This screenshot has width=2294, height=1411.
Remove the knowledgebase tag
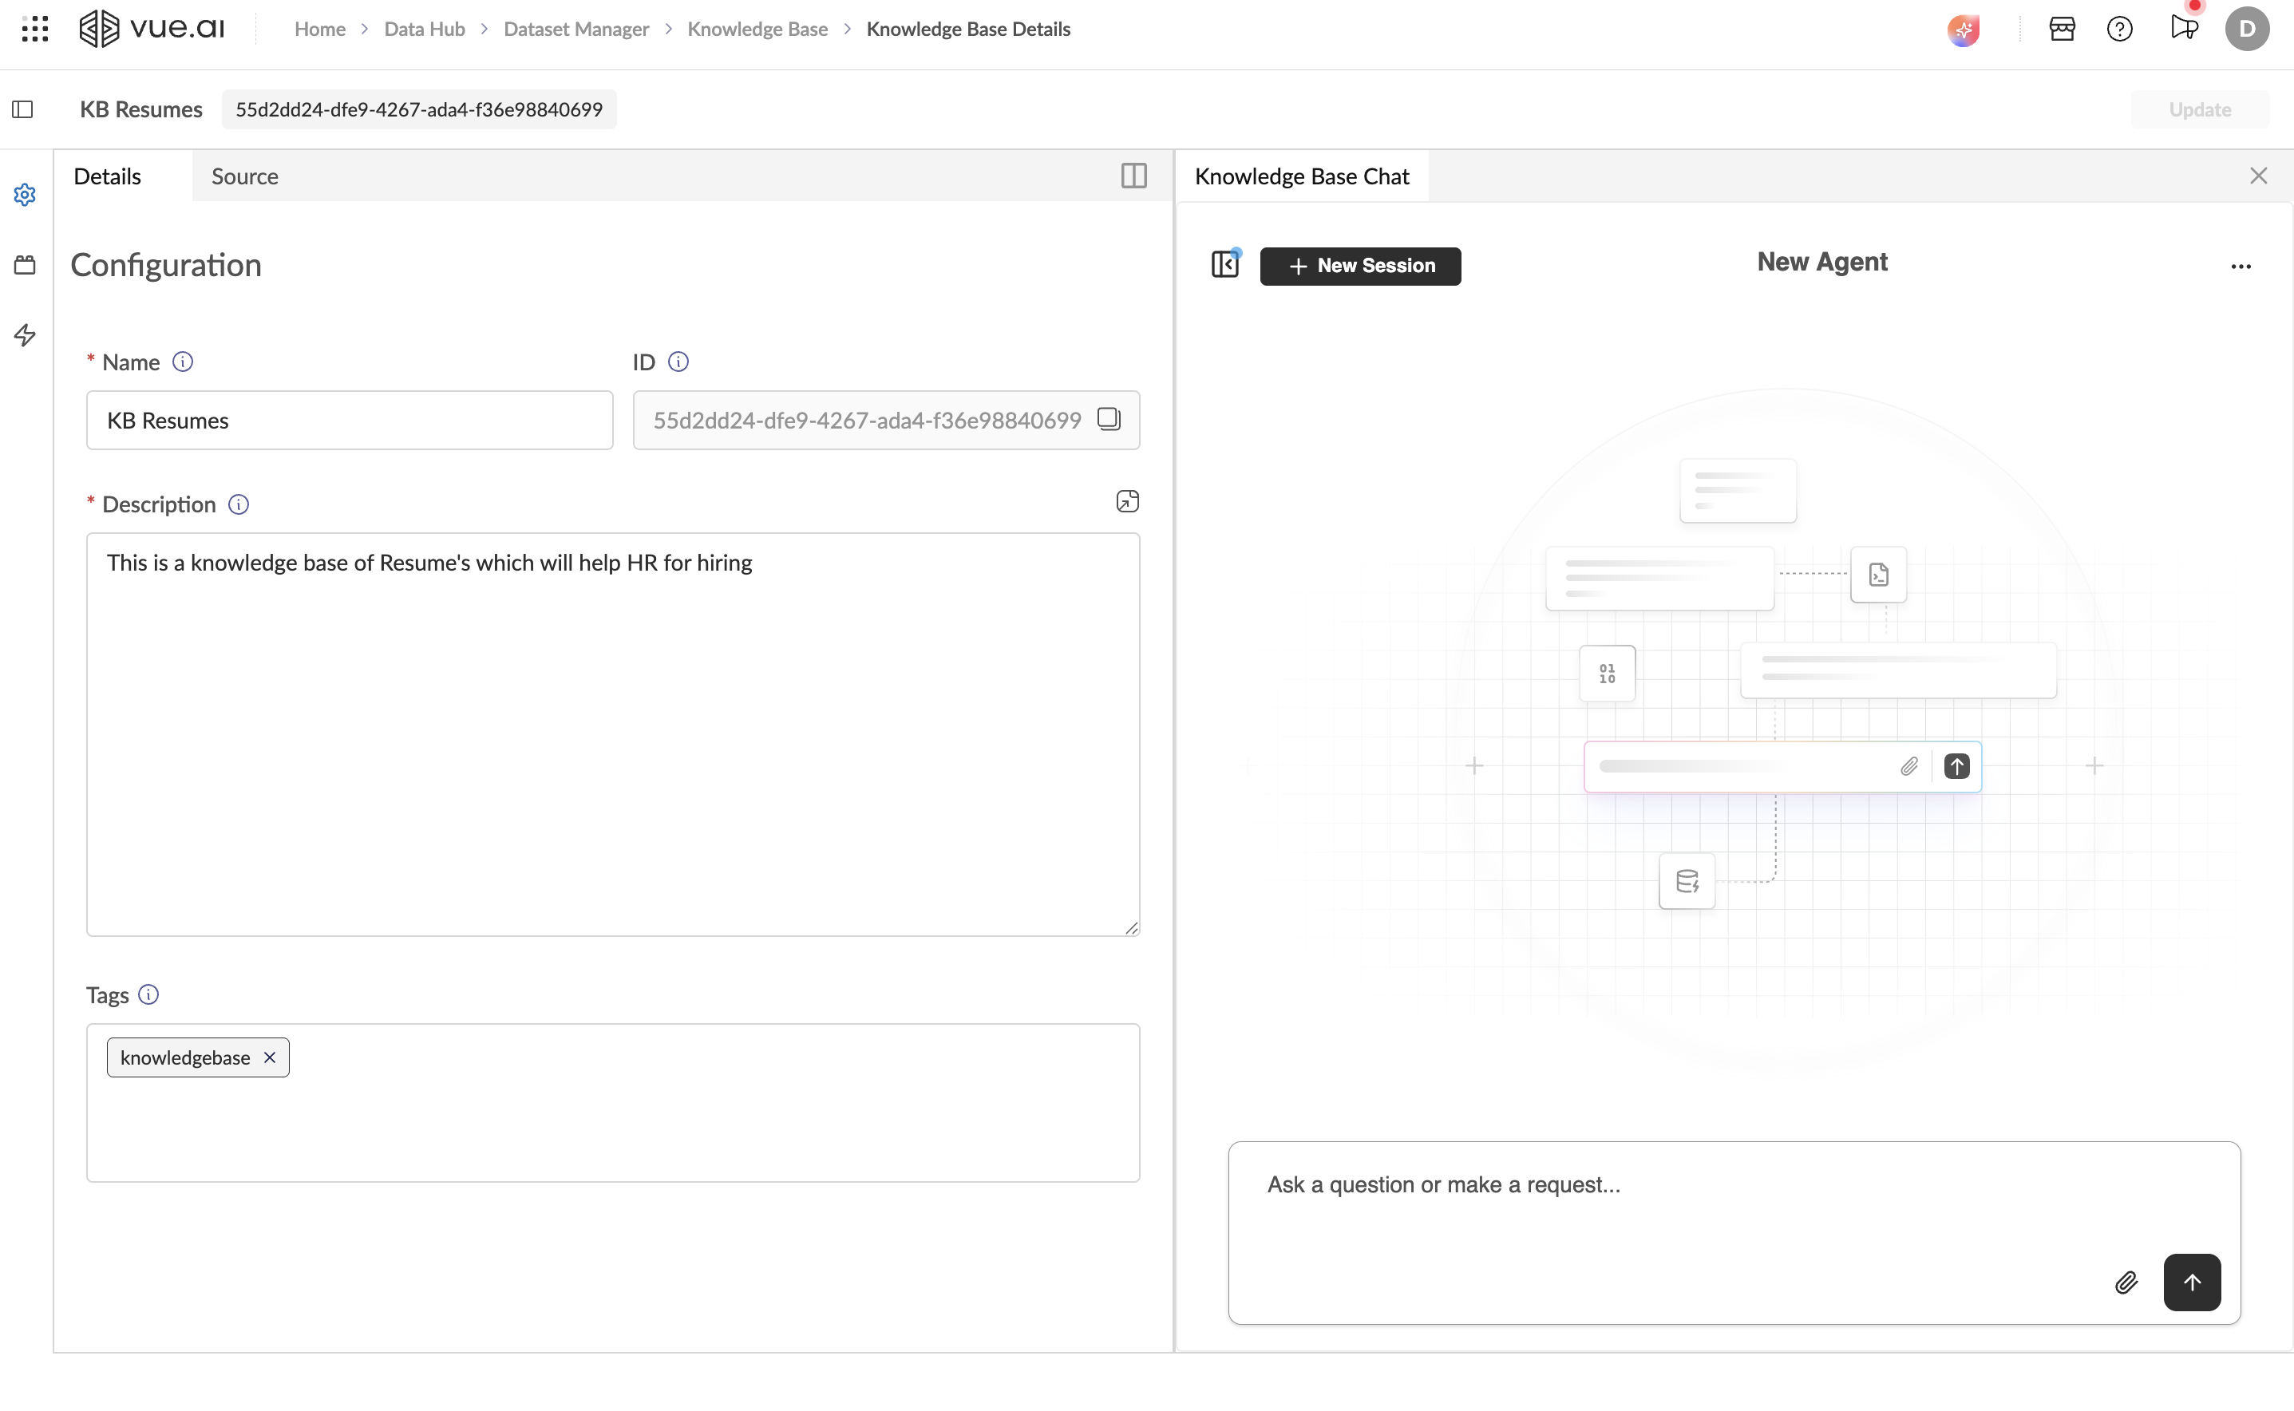tap(270, 1057)
